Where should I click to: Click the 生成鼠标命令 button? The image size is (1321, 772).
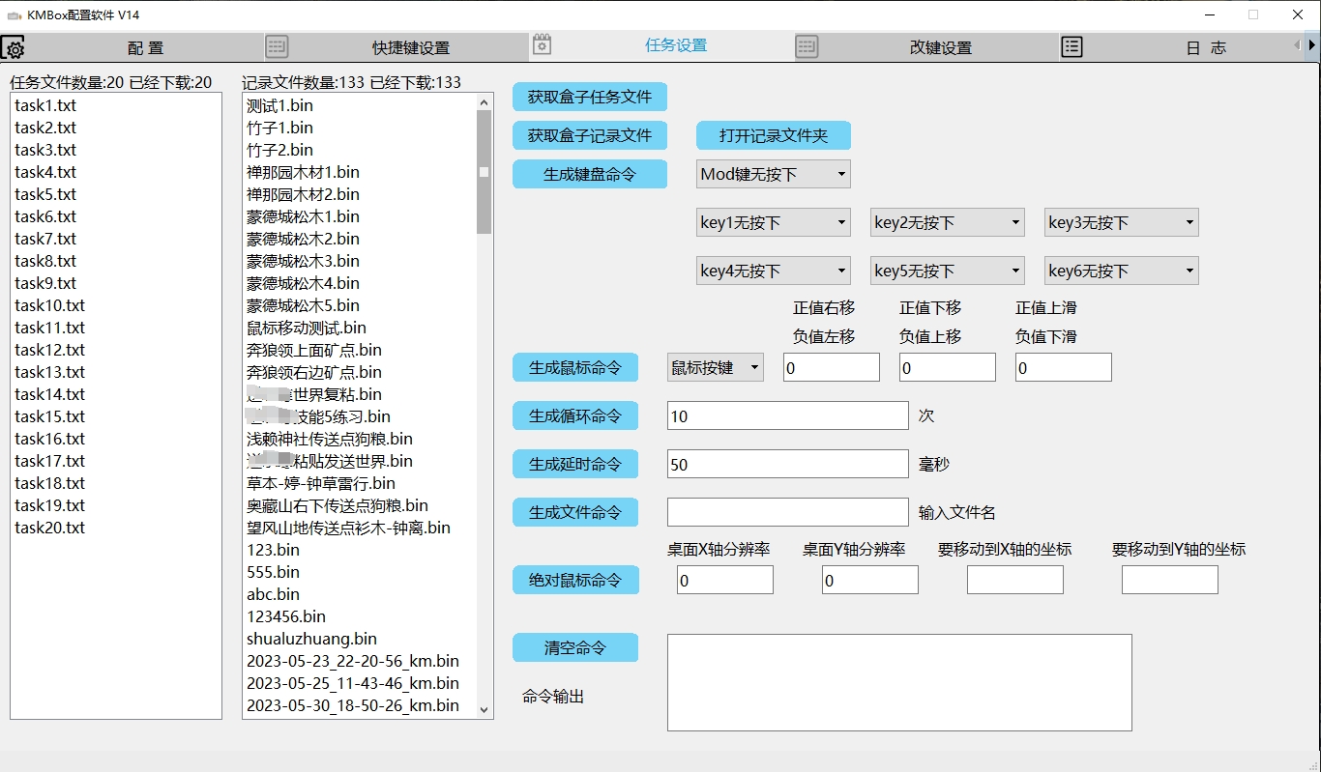coord(575,367)
